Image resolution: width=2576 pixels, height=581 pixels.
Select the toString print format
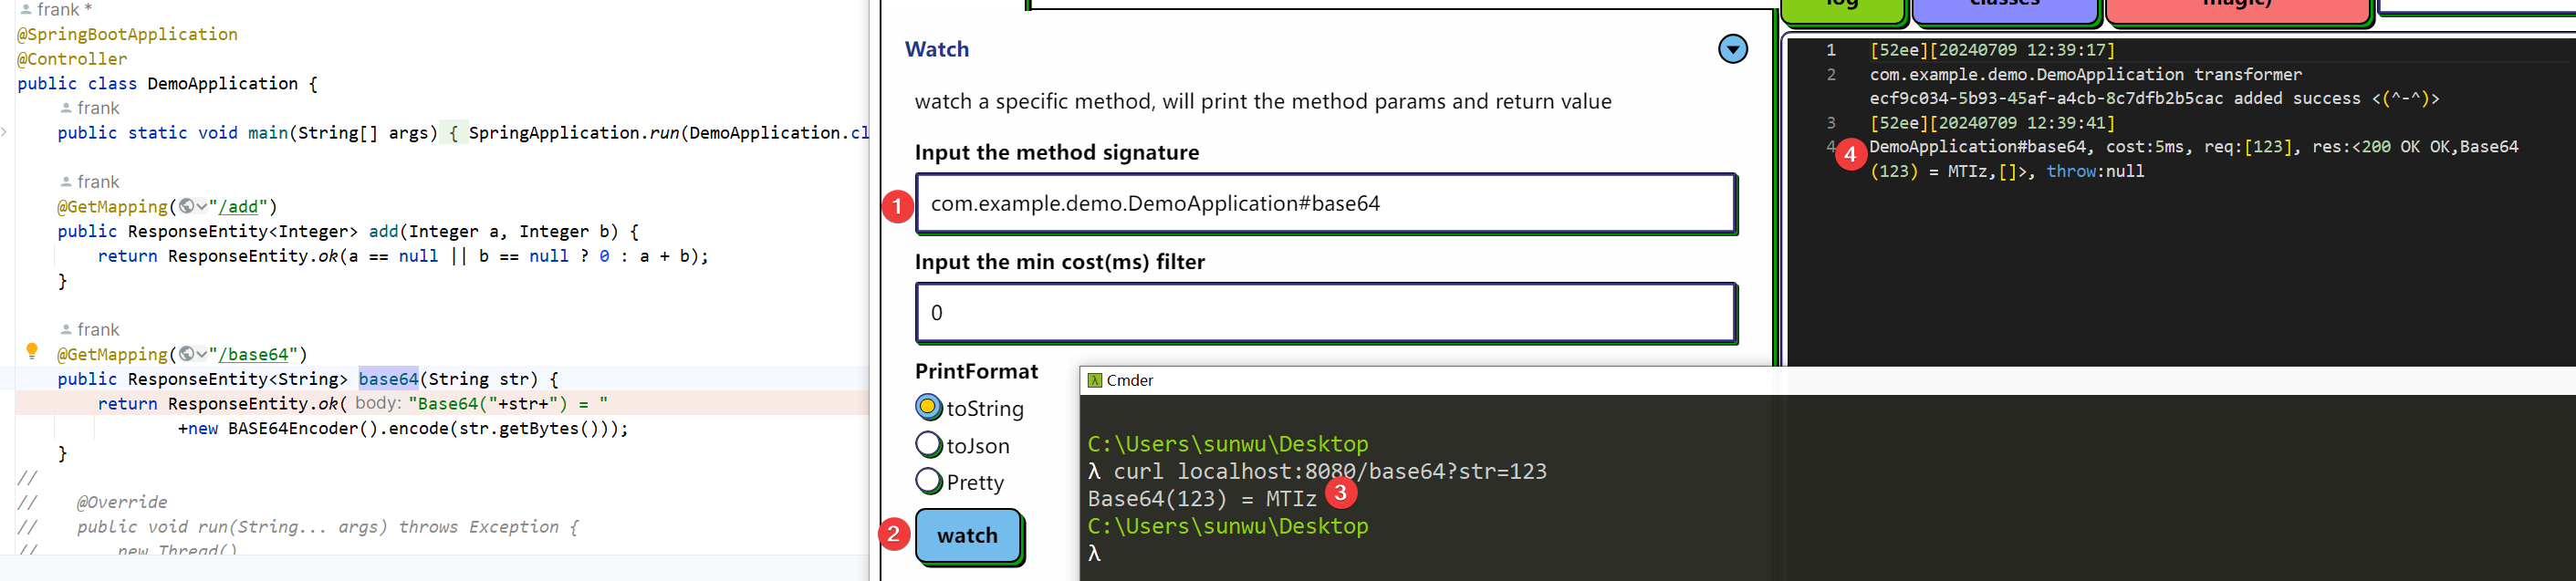928,407
